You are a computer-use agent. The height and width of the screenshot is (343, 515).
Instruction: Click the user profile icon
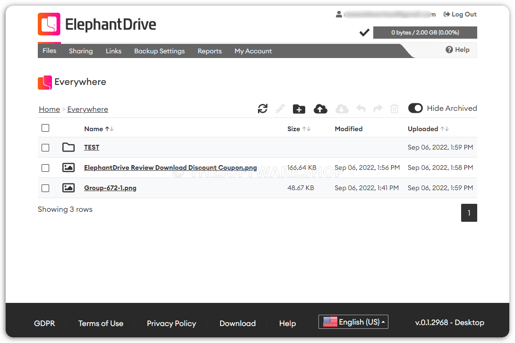coord(339,15)
